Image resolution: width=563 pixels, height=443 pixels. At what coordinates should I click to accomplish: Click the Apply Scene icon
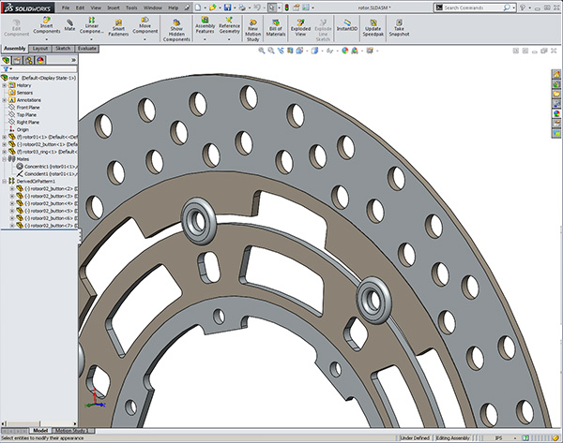[355, 51]
